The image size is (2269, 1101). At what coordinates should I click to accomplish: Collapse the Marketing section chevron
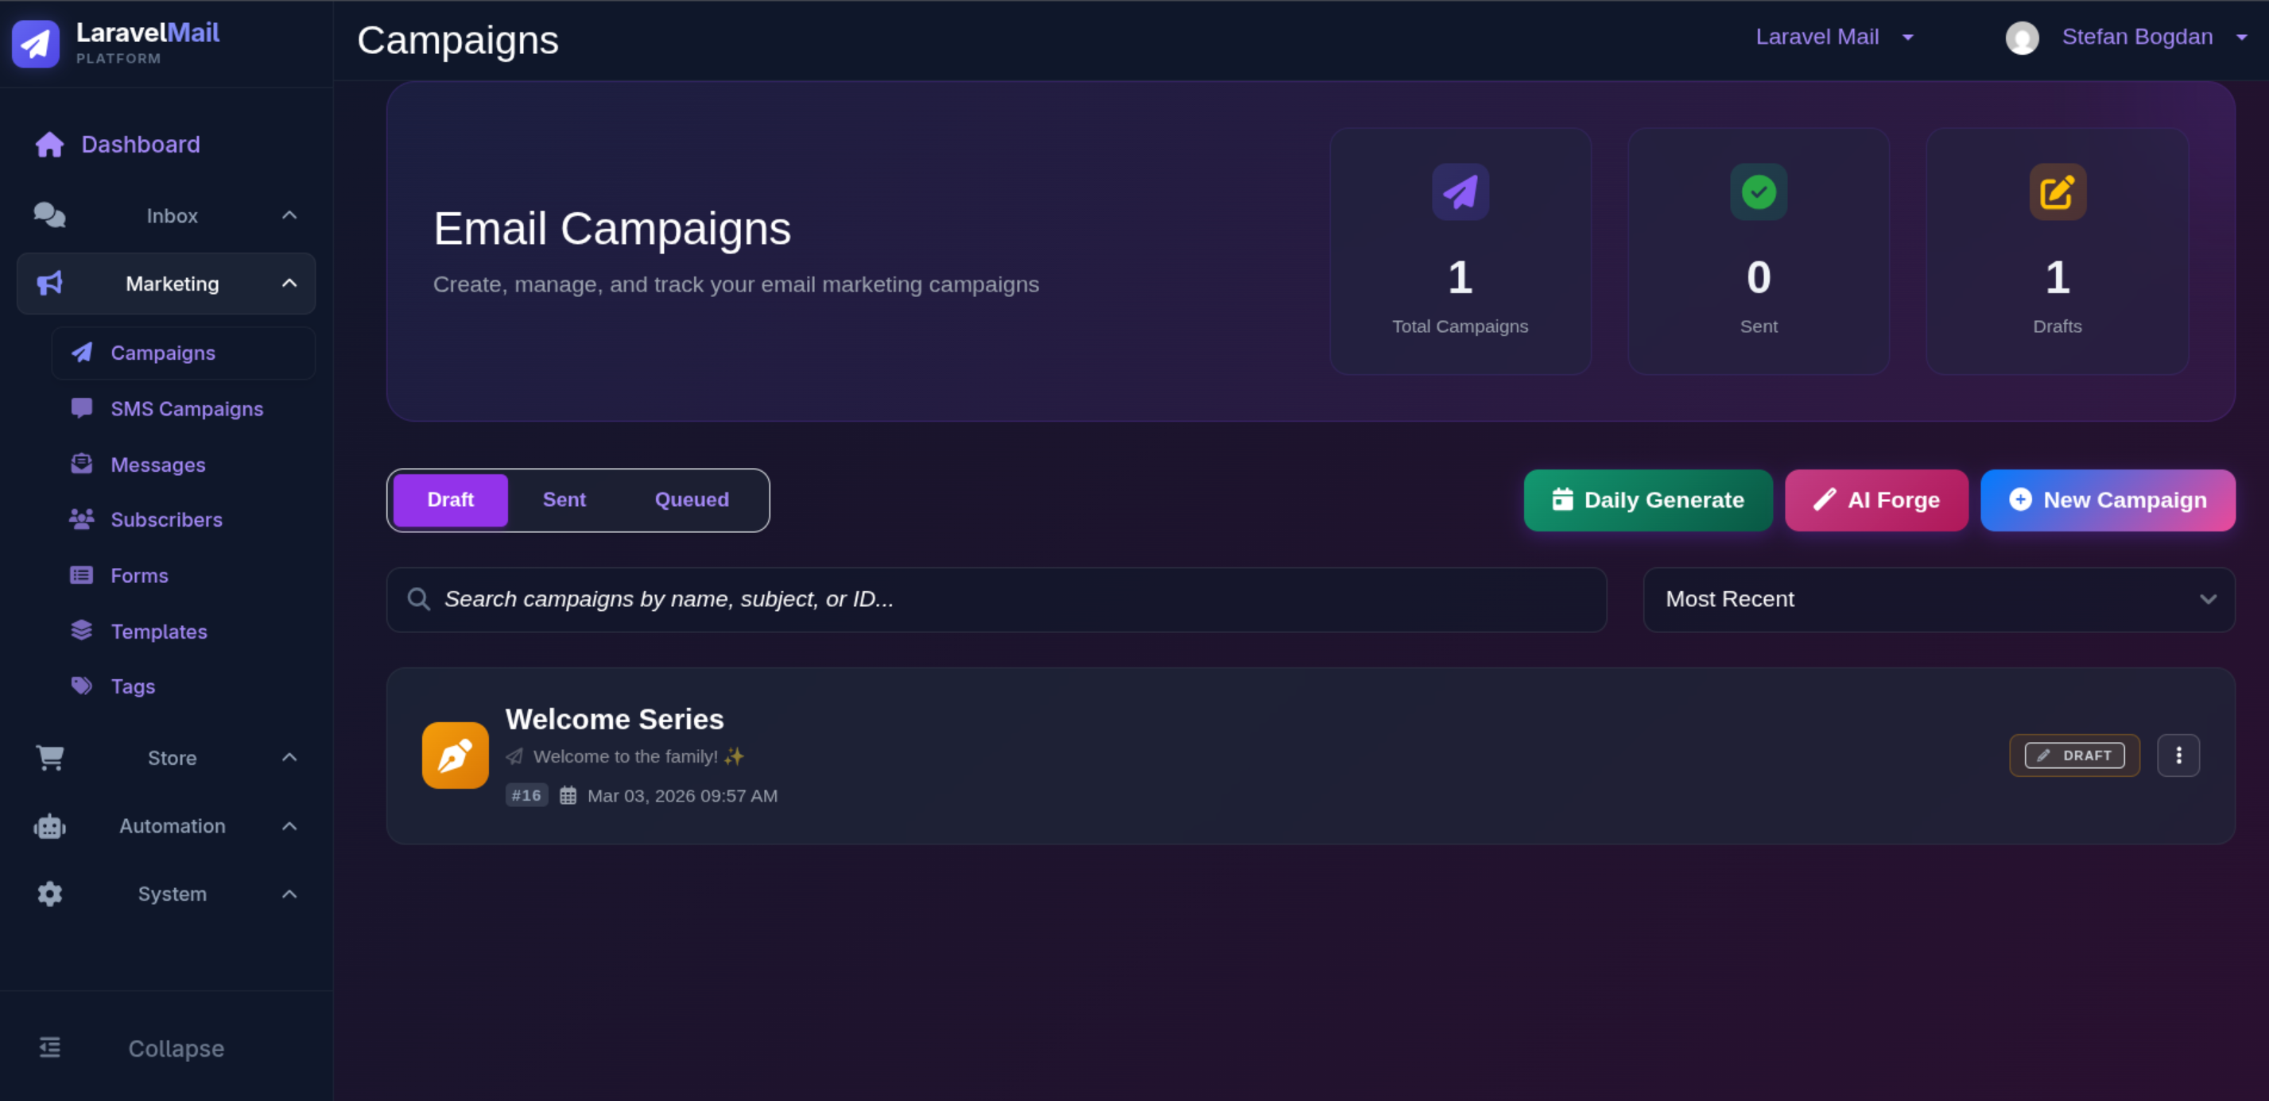click(290, 283)
